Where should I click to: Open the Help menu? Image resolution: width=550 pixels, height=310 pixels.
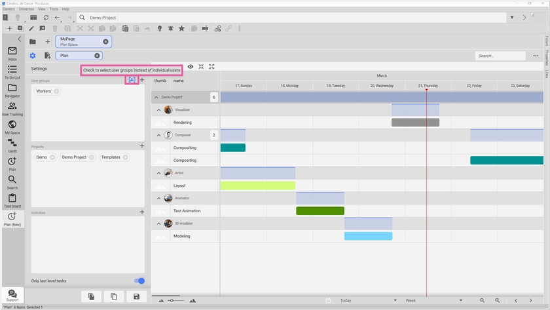pos(65,9)
